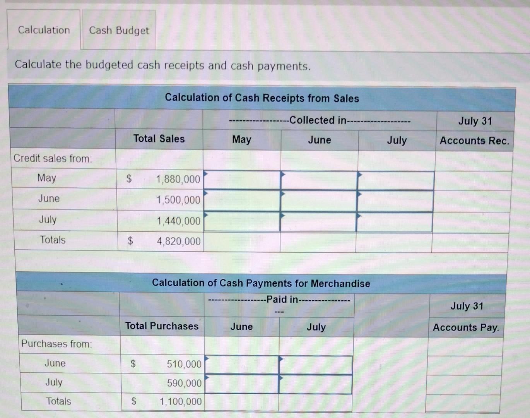
Task: Click the 1,100,000 purchases total value
Action: coord(181,401)
